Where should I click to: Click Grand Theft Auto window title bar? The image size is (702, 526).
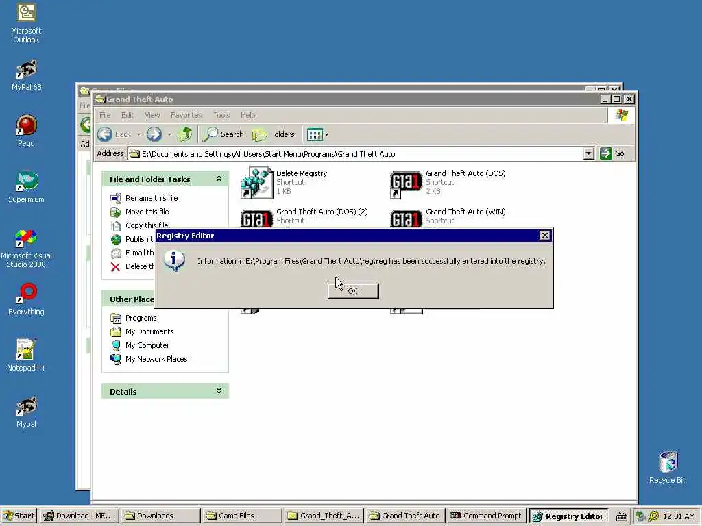[345, 99]
